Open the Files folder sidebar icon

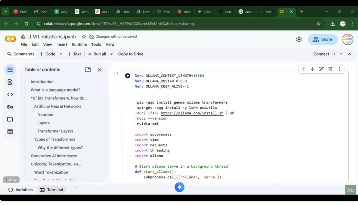tap(10, 119)
